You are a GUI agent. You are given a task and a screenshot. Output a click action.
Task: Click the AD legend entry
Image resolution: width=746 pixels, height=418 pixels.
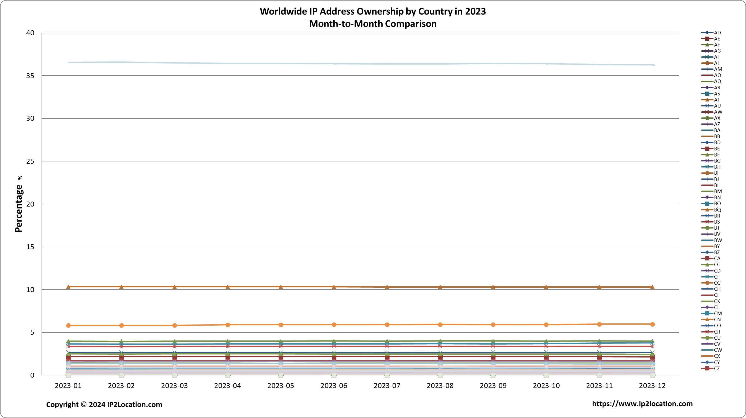711,33
